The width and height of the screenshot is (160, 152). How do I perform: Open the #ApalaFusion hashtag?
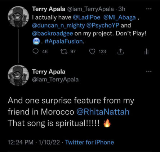63,41
